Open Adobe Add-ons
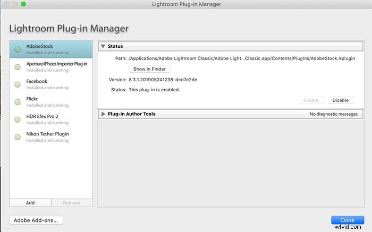The height and width of the screenshot is (232, 372). (x=36, y=220)
